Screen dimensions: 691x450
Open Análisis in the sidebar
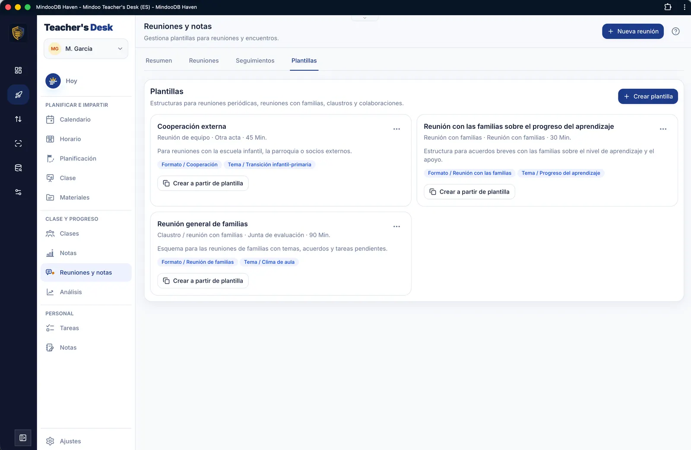86,292
